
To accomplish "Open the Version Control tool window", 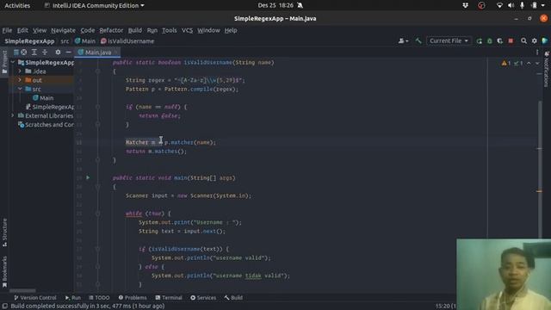I will pos(34,298).
